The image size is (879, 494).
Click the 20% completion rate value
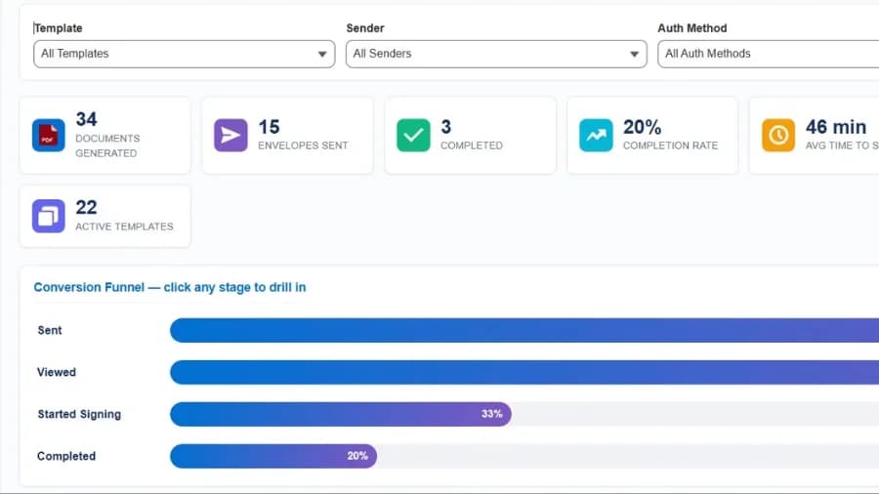click(643, 127)
